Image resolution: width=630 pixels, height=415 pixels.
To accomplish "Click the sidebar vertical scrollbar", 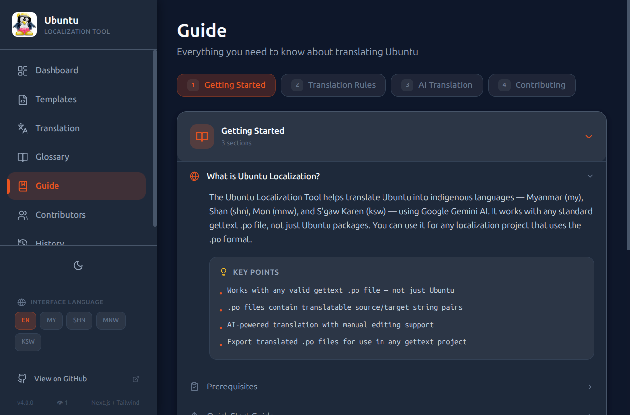I will coord(155,138).
